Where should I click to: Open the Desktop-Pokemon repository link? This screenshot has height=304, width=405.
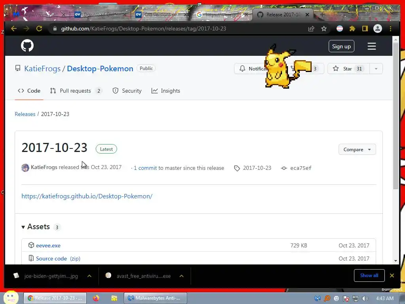click(x=100, y=68)
